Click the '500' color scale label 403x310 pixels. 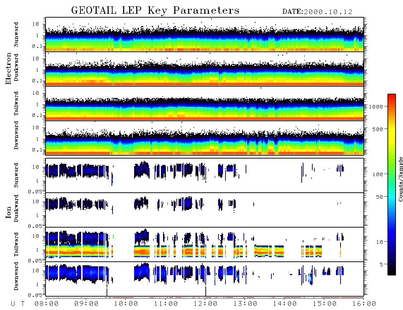[x=378, y=129]
